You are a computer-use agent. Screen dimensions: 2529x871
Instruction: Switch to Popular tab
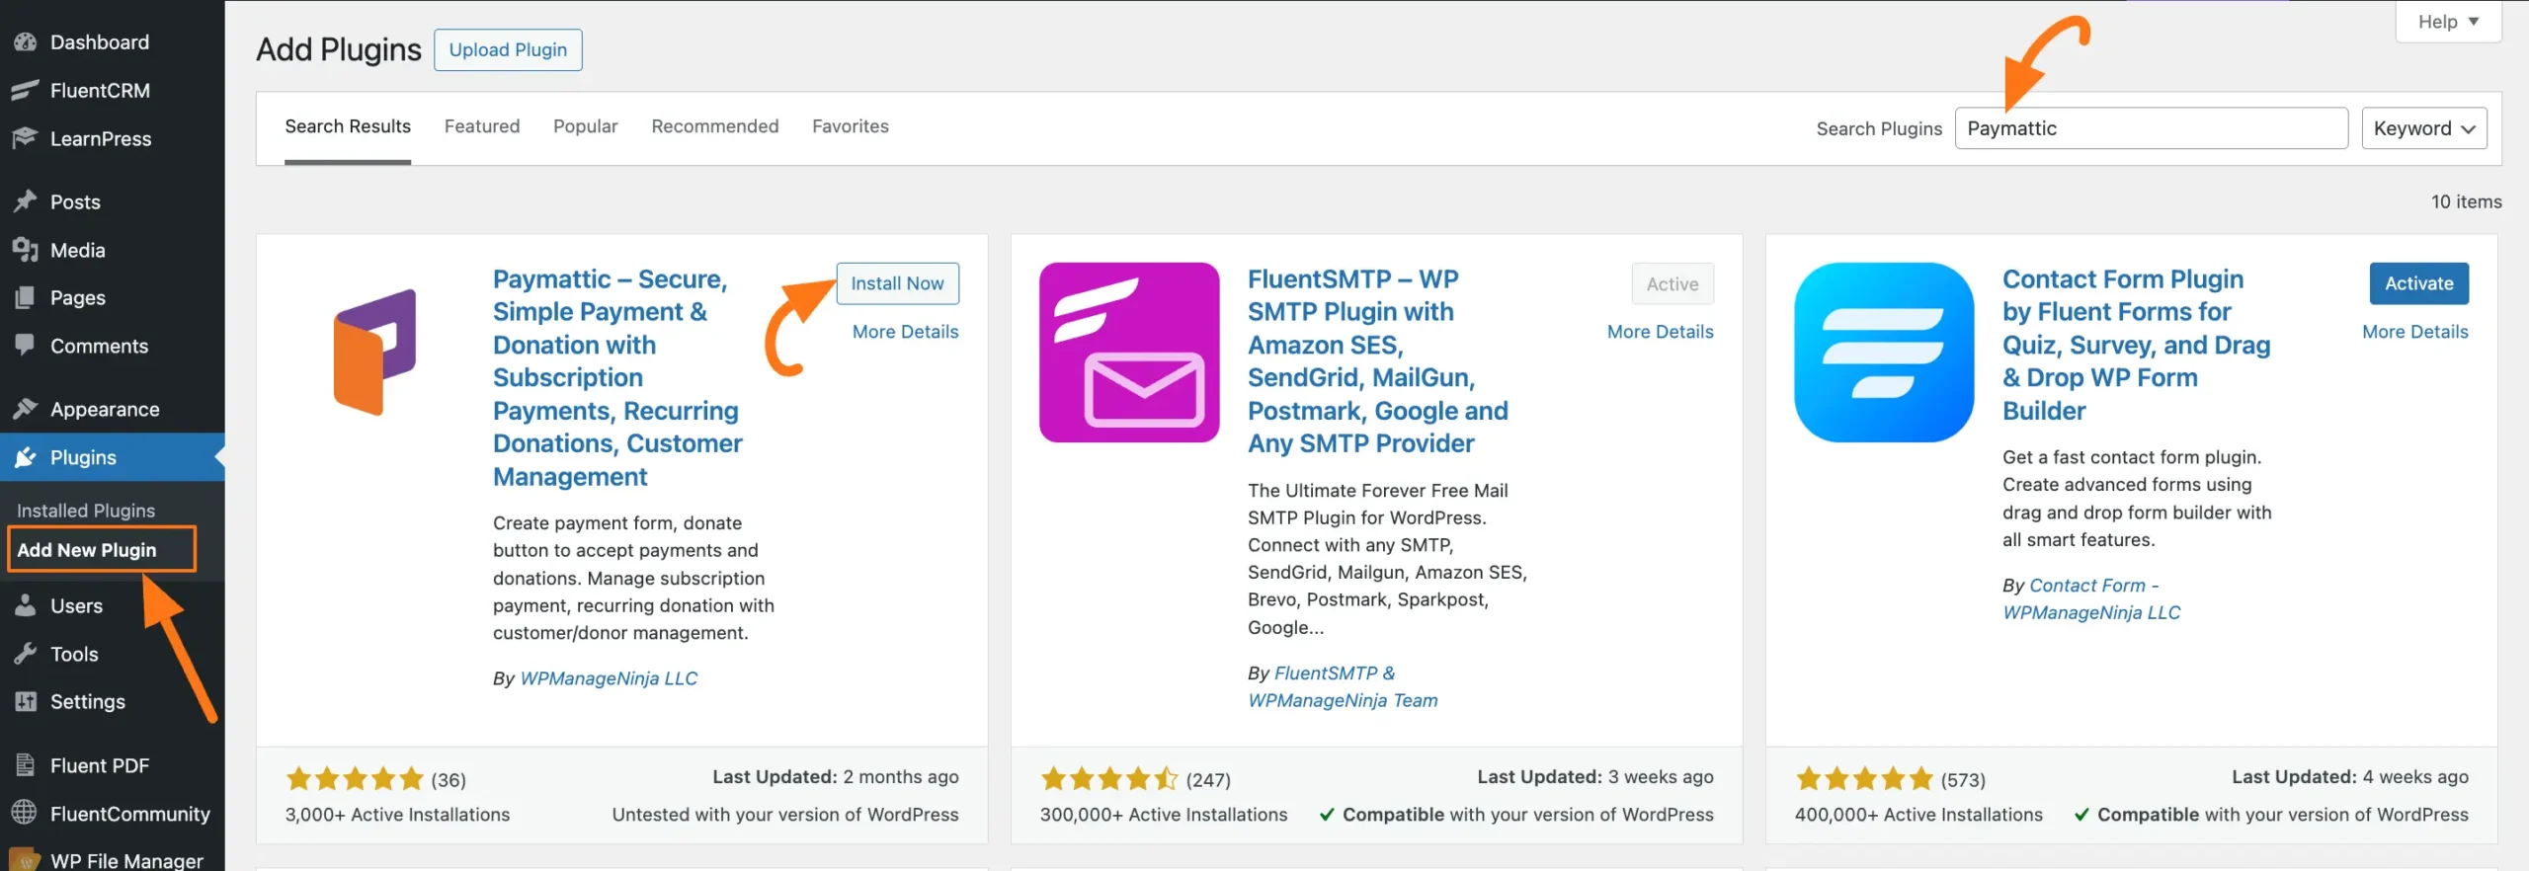click(x=586, y=126)
